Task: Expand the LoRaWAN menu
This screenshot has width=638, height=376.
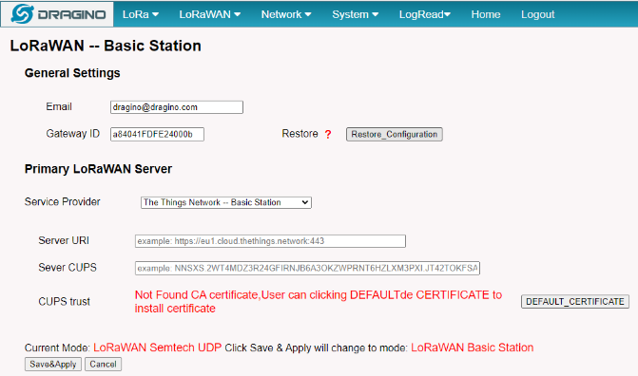Action: (209, 14)
